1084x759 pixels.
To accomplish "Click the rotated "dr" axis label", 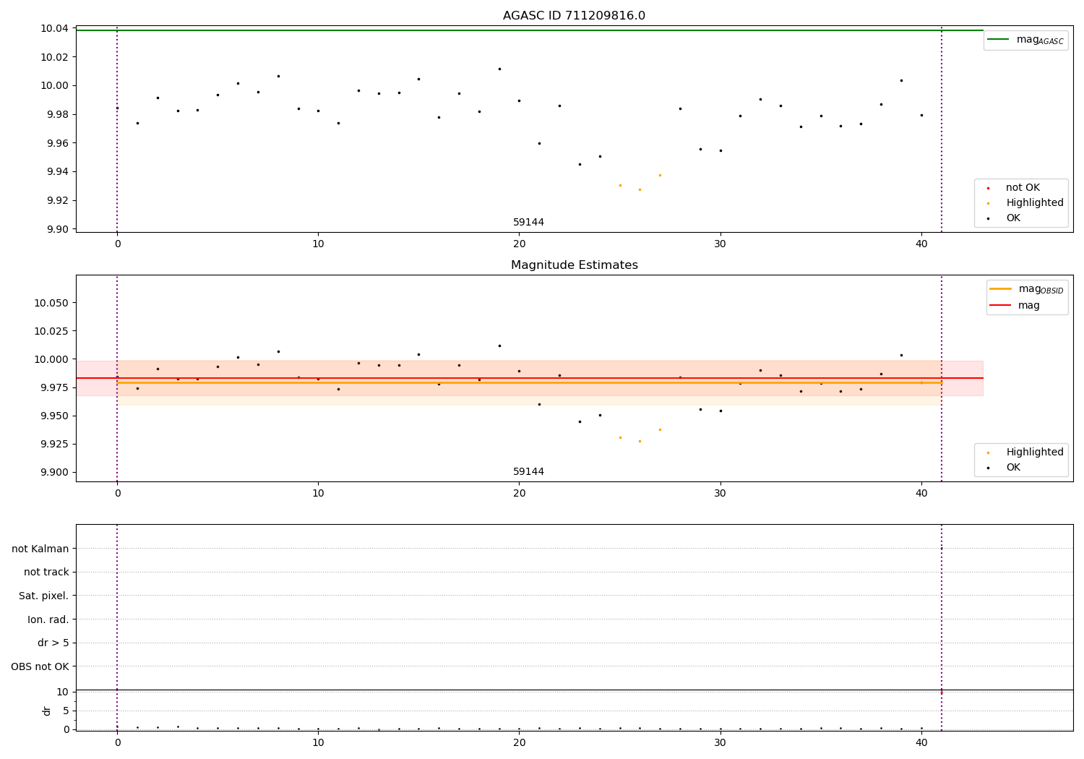I will 47,711.
